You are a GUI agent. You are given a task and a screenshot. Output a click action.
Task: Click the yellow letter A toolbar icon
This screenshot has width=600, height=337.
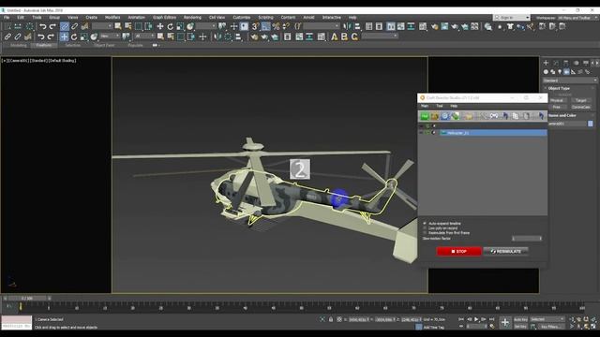coord(334,37)
